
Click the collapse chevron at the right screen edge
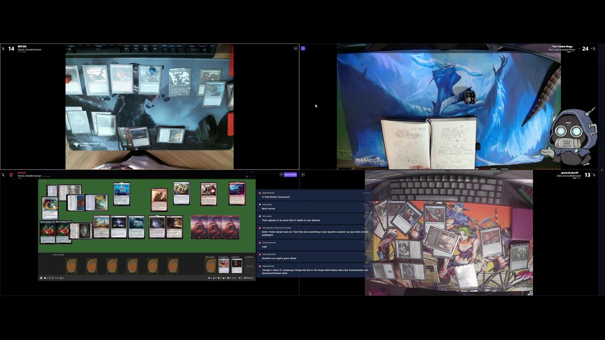pos(602,170)
